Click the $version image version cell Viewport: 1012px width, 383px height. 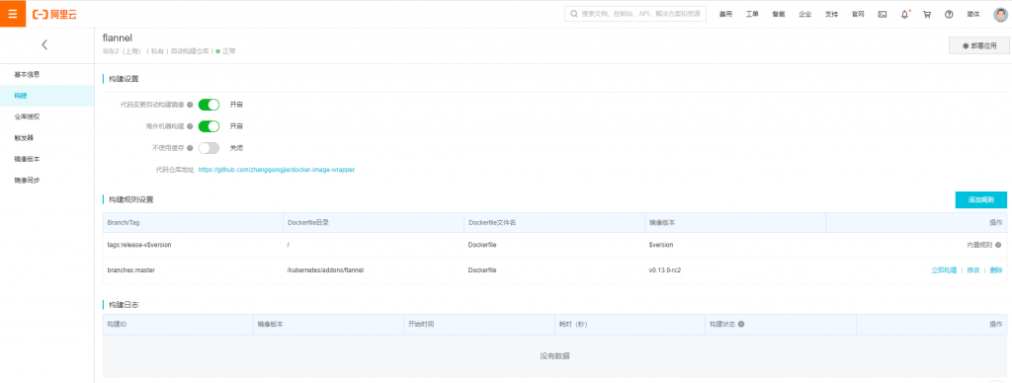tap(661, 245)
